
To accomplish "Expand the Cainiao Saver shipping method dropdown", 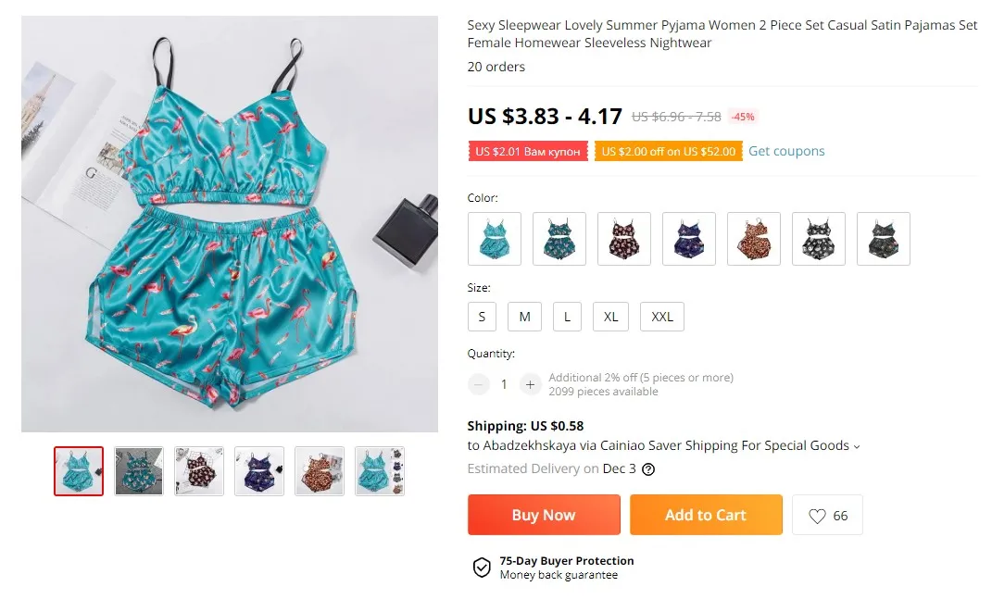I will 857,446.
